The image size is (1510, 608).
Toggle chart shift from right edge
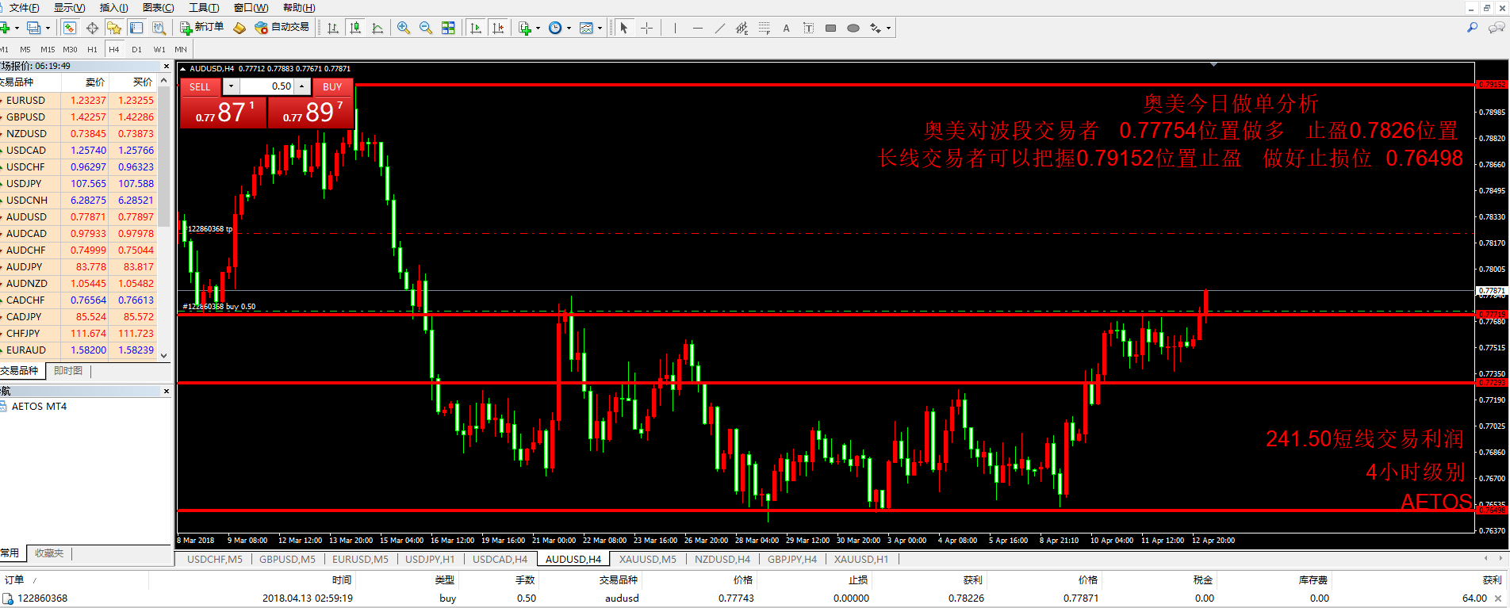pyautogui.click(x=498, y=28)
